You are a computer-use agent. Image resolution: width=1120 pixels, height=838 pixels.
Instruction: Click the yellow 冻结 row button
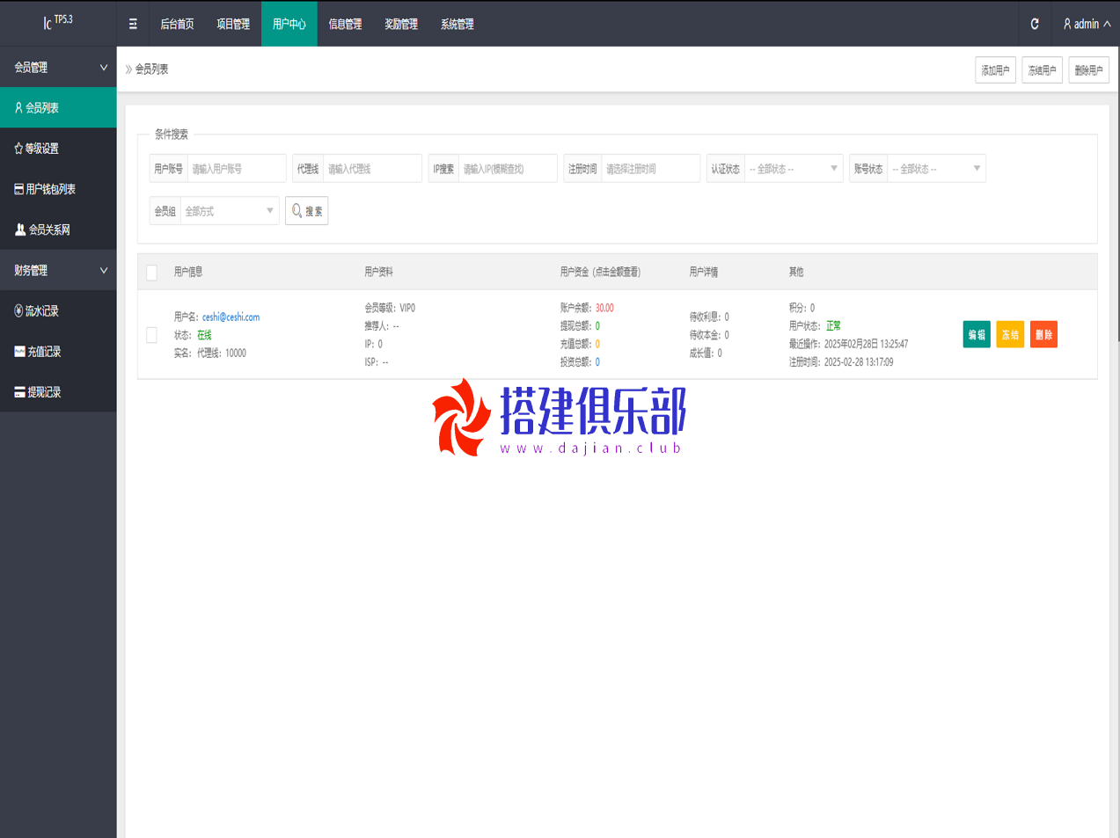point(1010,334)
